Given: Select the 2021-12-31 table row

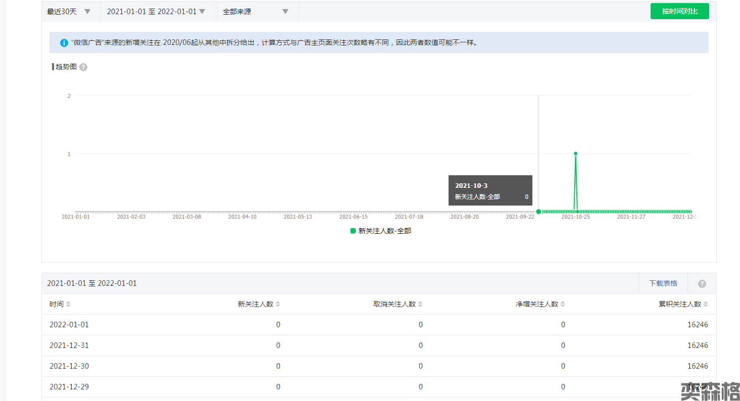Looking at the screenshot, I should click(378, 345).
